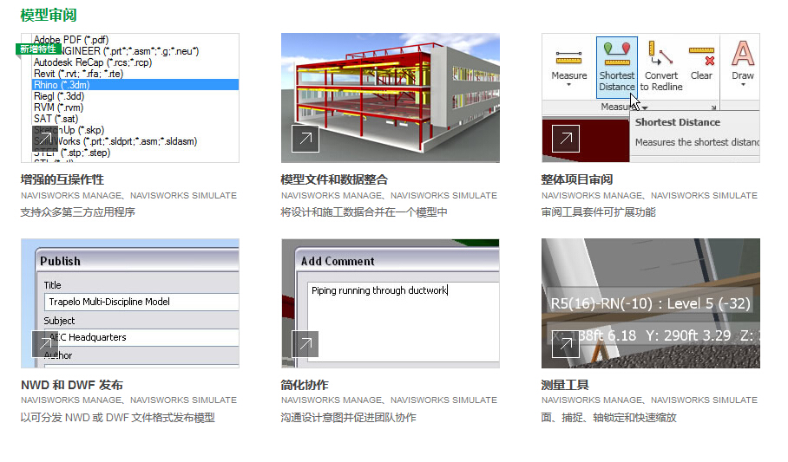Expand the Draw tool dropdown
Viewport: 788px width, 462px height.
coord(743,86)
